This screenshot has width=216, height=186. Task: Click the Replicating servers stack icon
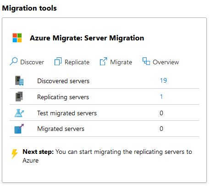tap(19, 96)
